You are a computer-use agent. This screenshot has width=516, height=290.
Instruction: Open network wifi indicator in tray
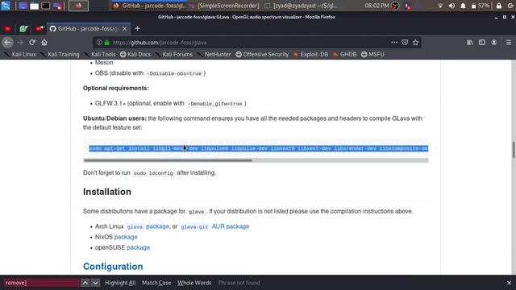(440, 6)
